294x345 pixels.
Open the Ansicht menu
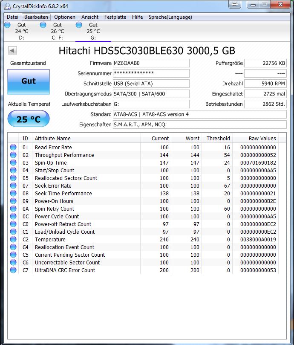pyautogui.click(x=90, y=17)
